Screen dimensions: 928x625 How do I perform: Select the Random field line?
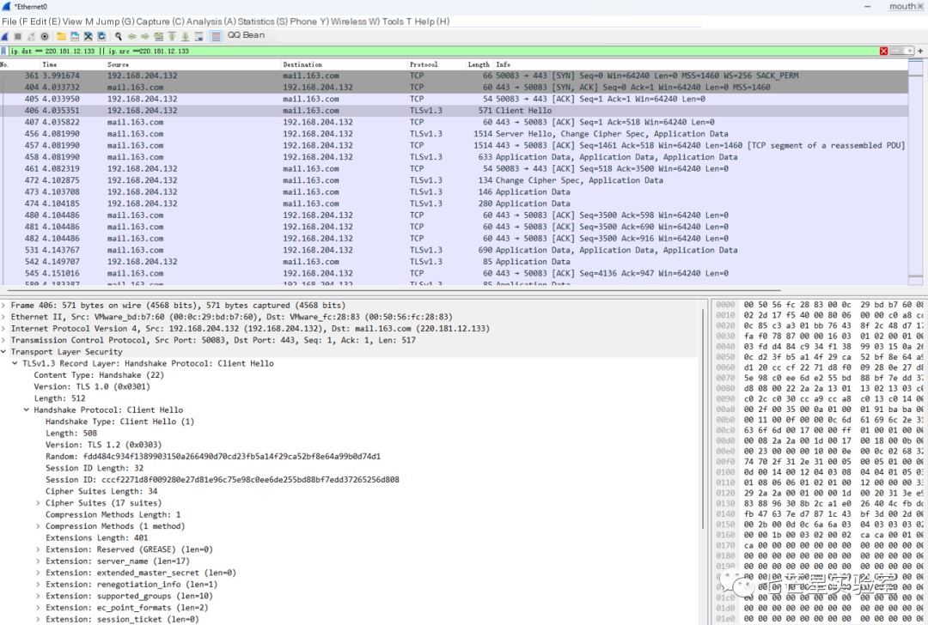coord(213,457)
